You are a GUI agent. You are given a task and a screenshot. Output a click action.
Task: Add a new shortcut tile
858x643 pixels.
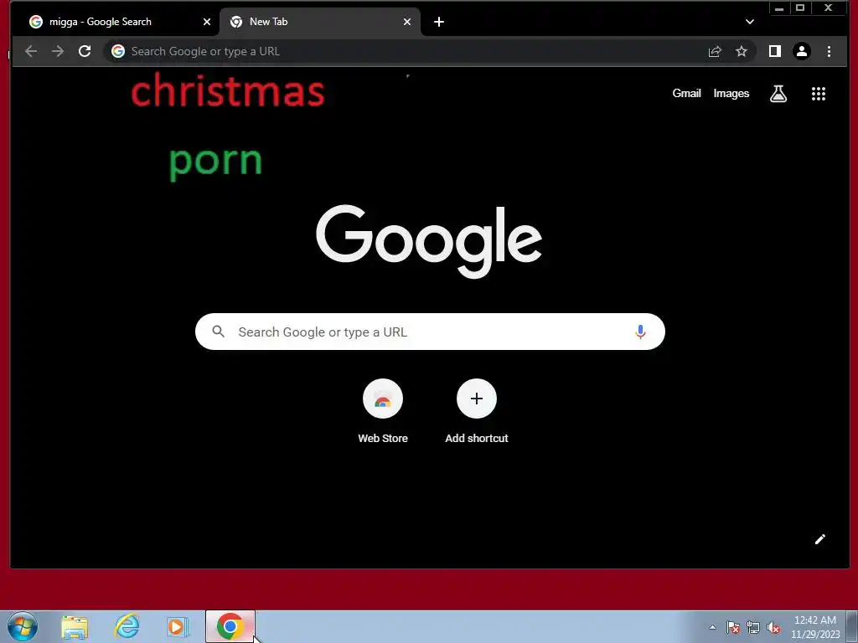click(477, 411)
